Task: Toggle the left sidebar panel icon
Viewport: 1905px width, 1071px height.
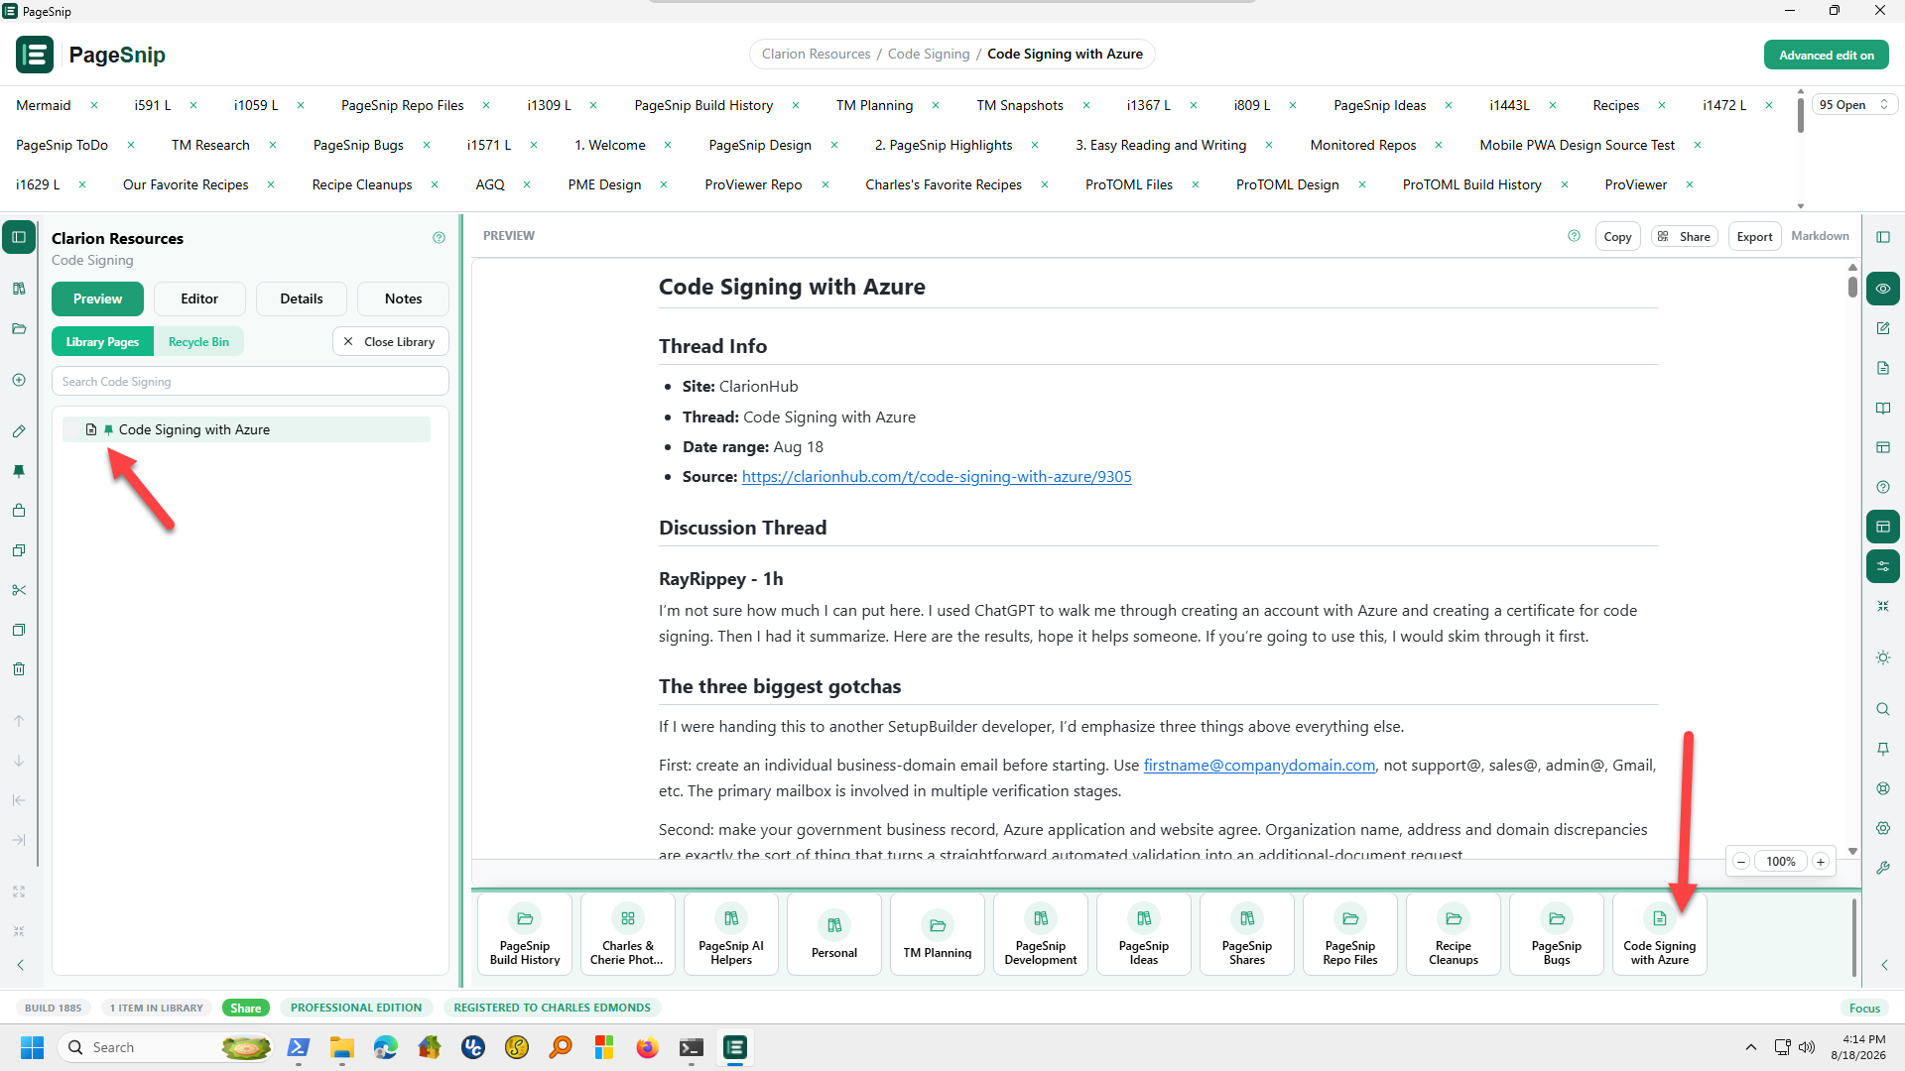Action: (19, 237)
